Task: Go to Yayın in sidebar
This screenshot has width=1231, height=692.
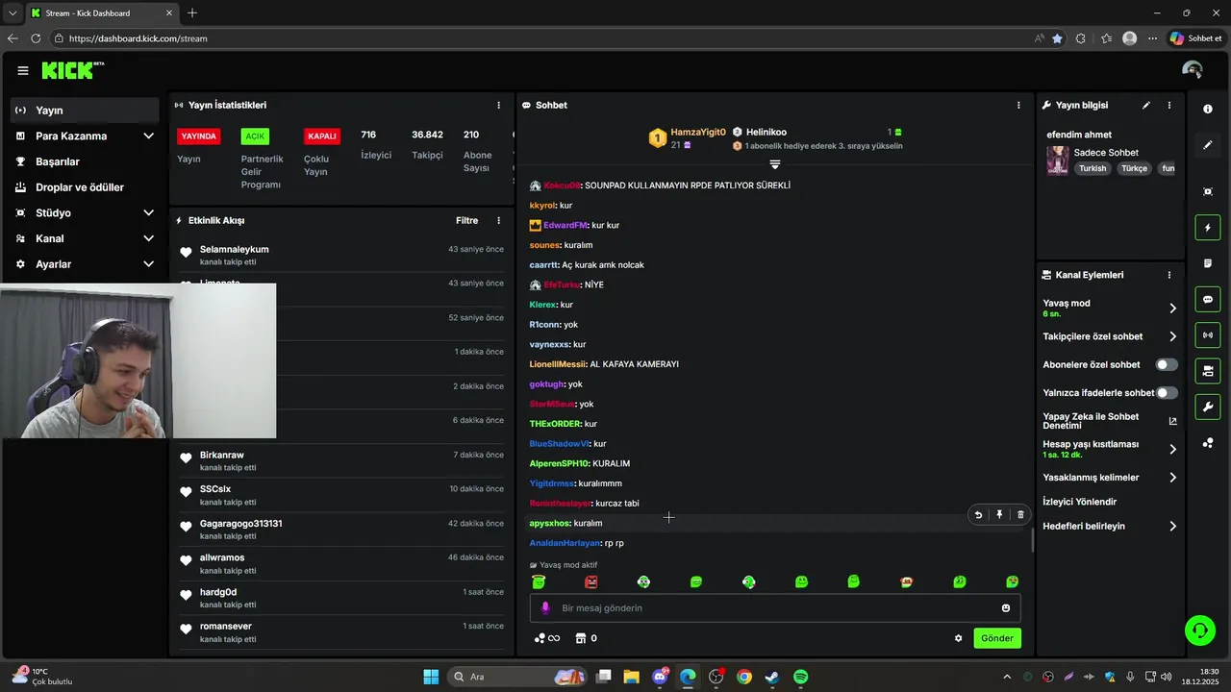Action: 85,111
